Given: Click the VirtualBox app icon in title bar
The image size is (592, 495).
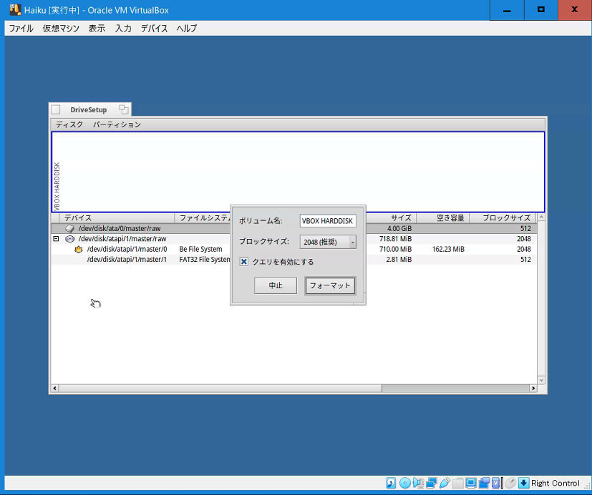Looking at the screenshot, I should [x=15, y=10].
